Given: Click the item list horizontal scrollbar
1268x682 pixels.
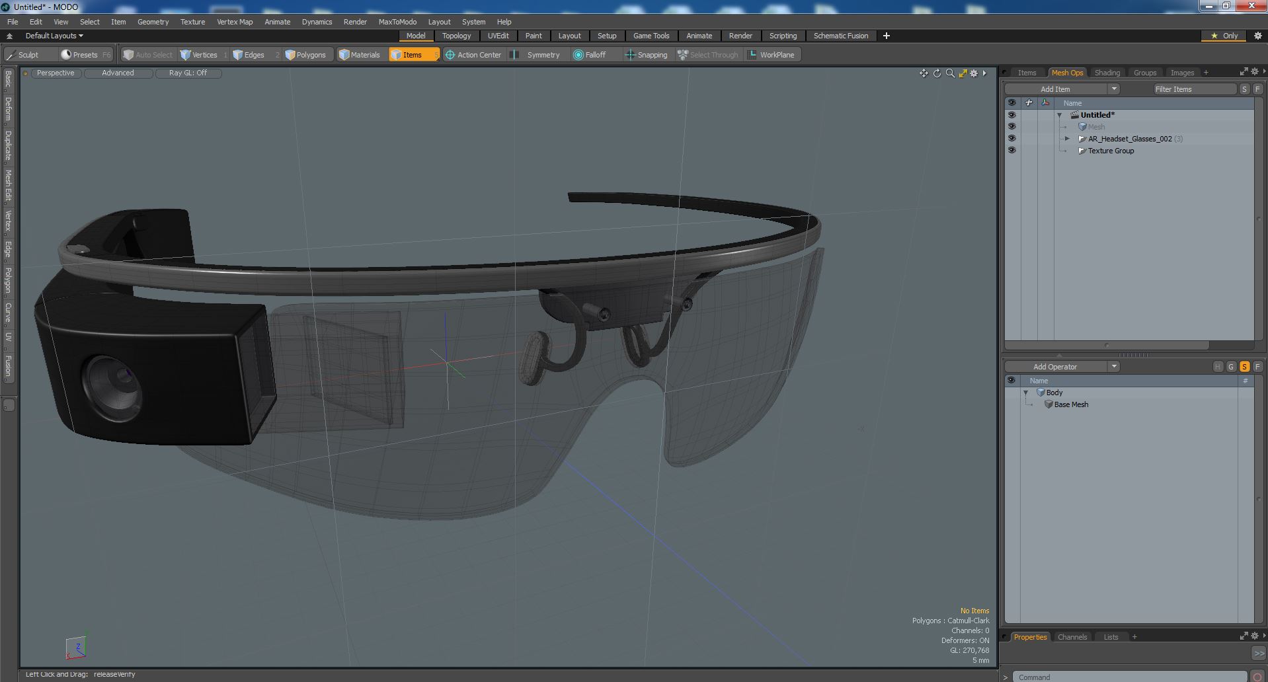Looking at the screenshot, I should 1107,345.
